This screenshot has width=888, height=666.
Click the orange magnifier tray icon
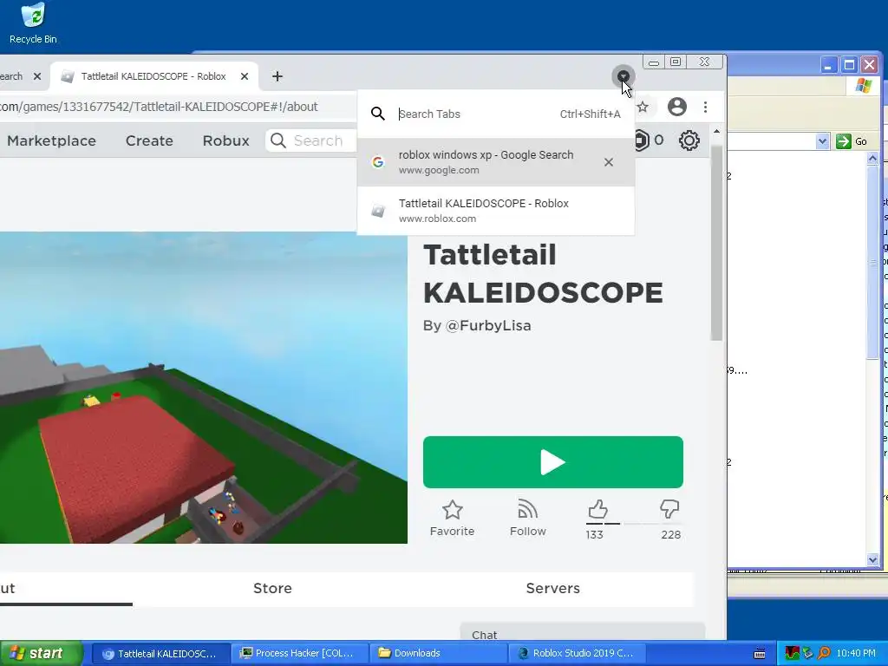click(824, 654)
